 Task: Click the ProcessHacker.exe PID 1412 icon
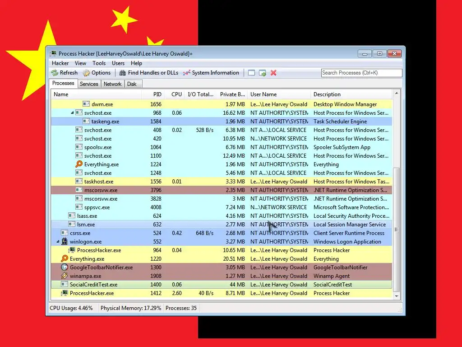[x=64, y=293]
